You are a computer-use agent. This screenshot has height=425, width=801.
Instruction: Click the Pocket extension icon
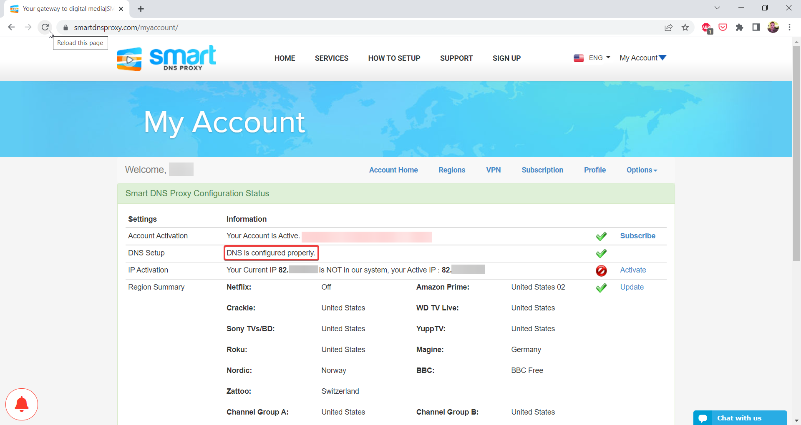coord(723,27)
